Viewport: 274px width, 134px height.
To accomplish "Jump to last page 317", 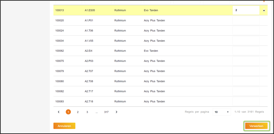I will tap(106, 112).
